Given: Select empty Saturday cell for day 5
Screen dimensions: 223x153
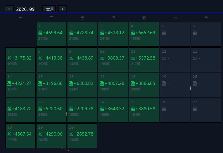Looking at the screenshot, I should click(x=175, y=34).
